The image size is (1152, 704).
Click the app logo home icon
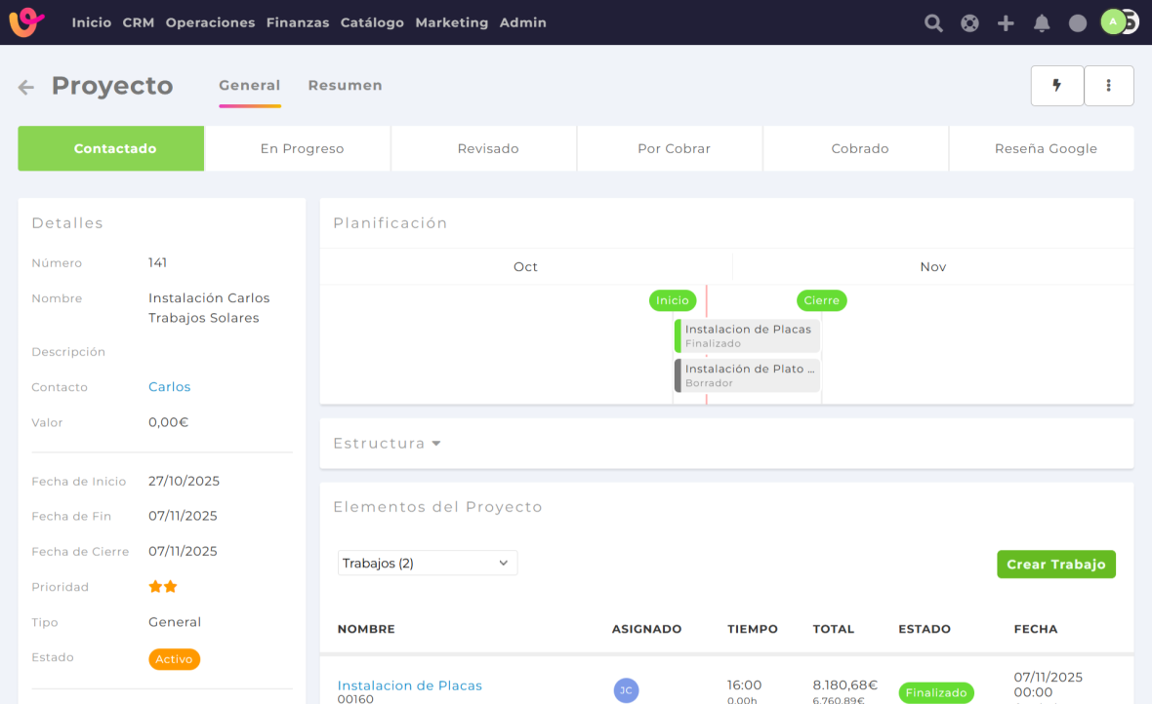pyautogui.click(x=27, y=22)
